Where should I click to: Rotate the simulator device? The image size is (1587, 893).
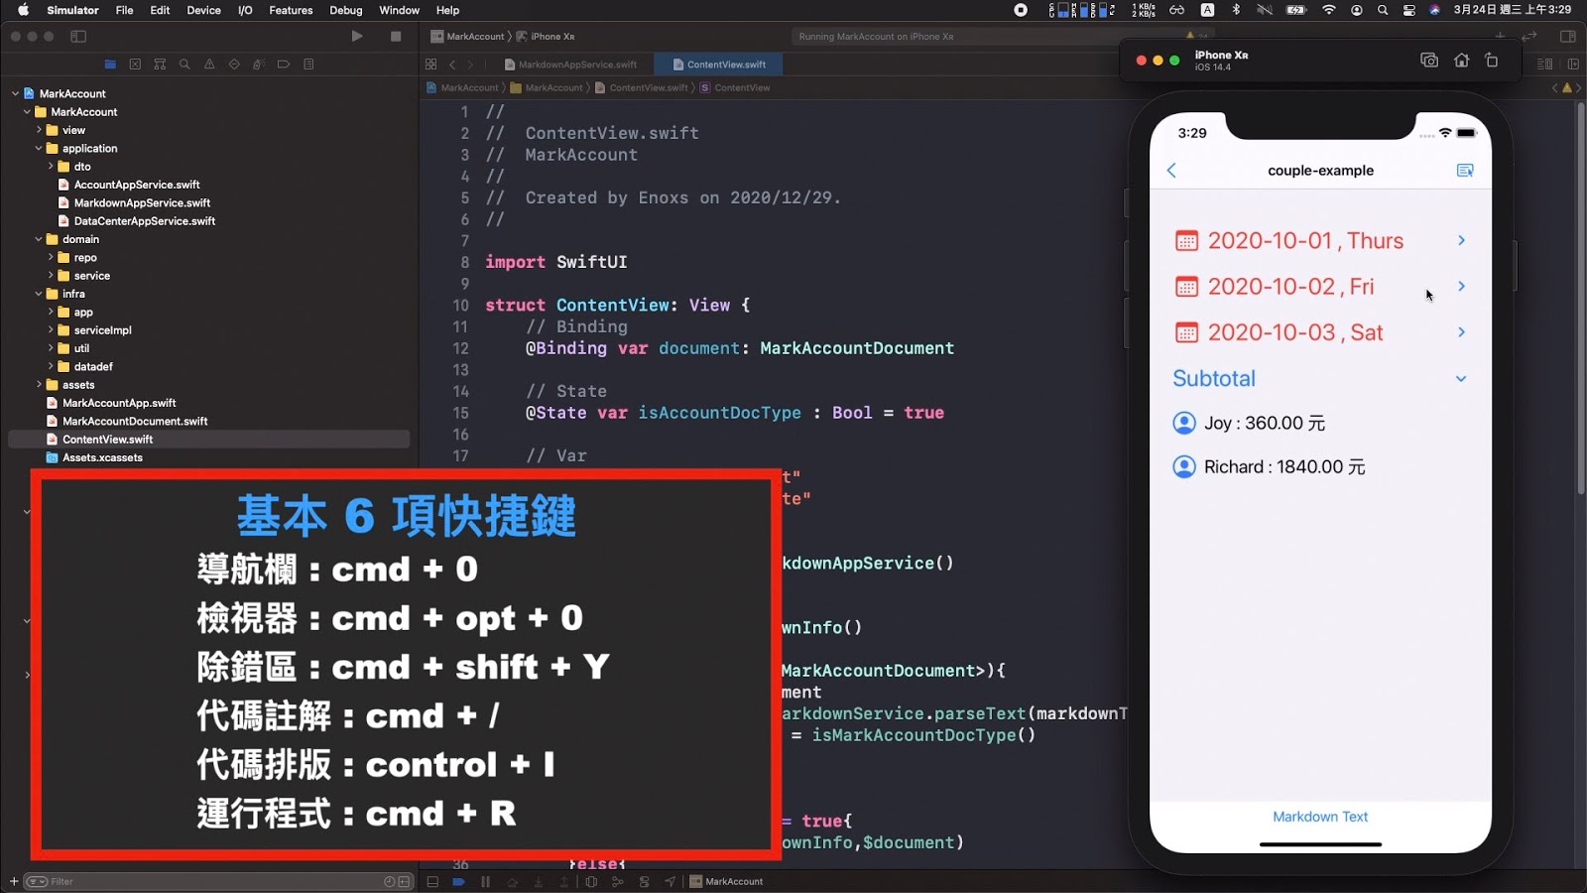[x=1492, y=61]
